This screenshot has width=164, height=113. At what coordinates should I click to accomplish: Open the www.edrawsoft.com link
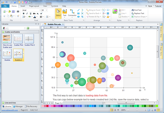[x=9, y=110]
